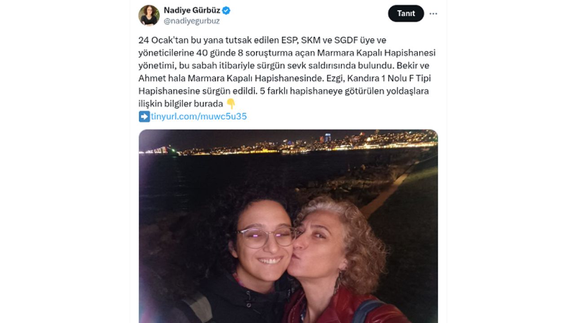Screen dimensions: 575x323
Task: Click the Tanıt button
Action: tap(406, 13)
